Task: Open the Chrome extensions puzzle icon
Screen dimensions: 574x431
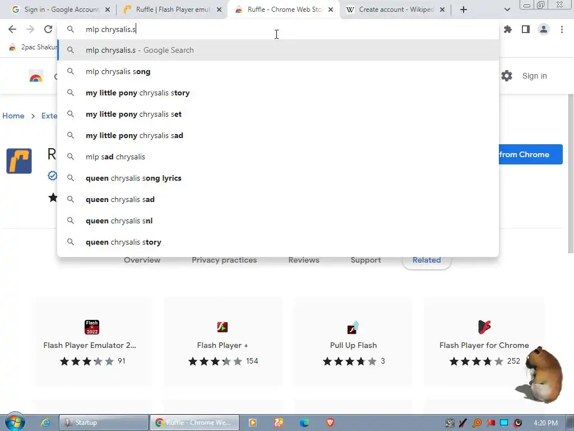Action: [x=507, y=29]
